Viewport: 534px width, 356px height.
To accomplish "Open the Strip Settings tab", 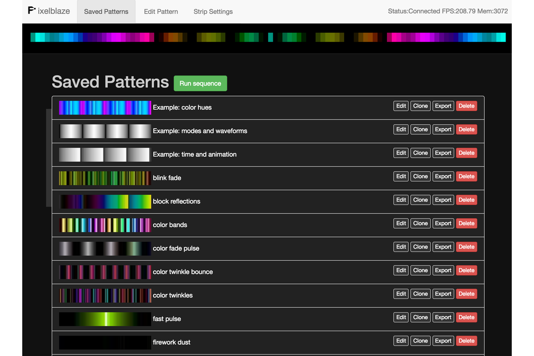I will click(x=213, y=11).
